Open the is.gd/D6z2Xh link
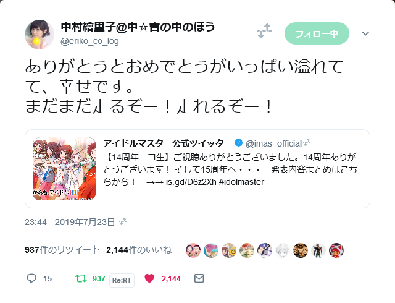This screenshot has width=395, height=303. coord(191,182)
